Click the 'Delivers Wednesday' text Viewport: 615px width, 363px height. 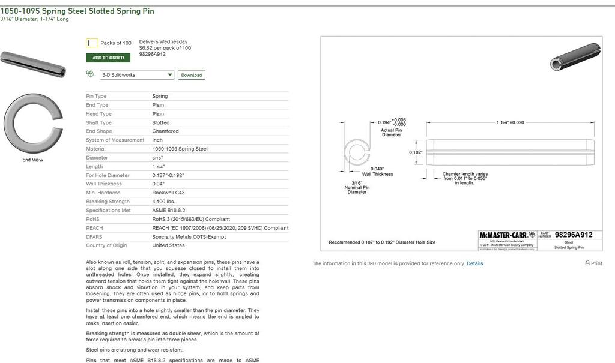pos(163,41)
